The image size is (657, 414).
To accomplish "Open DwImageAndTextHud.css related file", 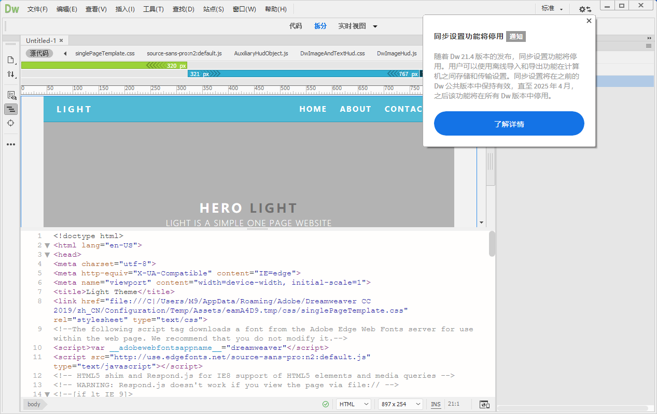I will 332,53.
